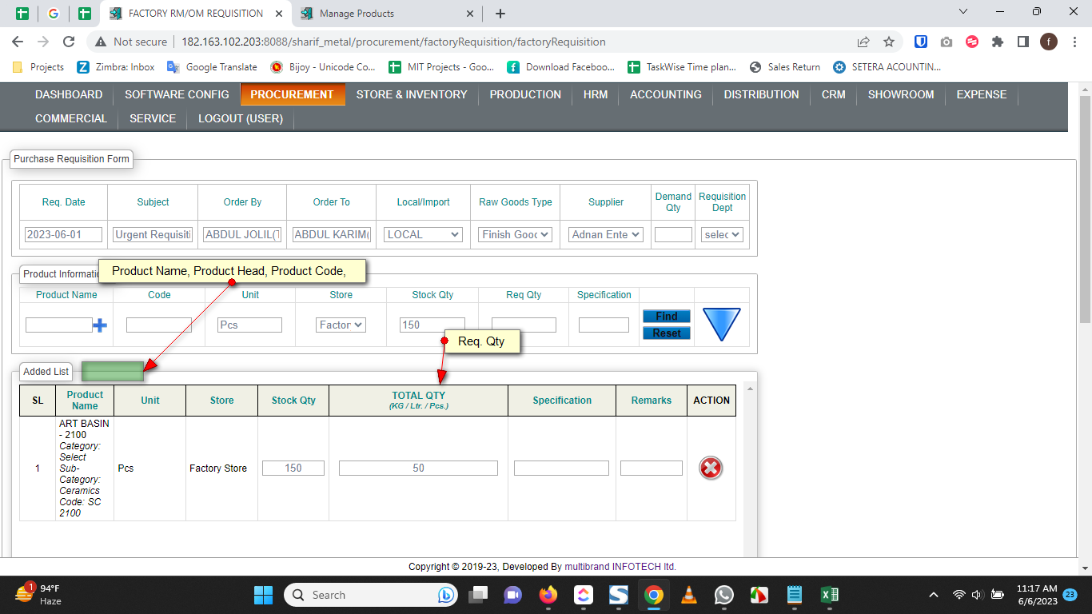Open the Sales Return bookmark
The width and height of the screenshot is (1092, 614).
click(785, 67)
